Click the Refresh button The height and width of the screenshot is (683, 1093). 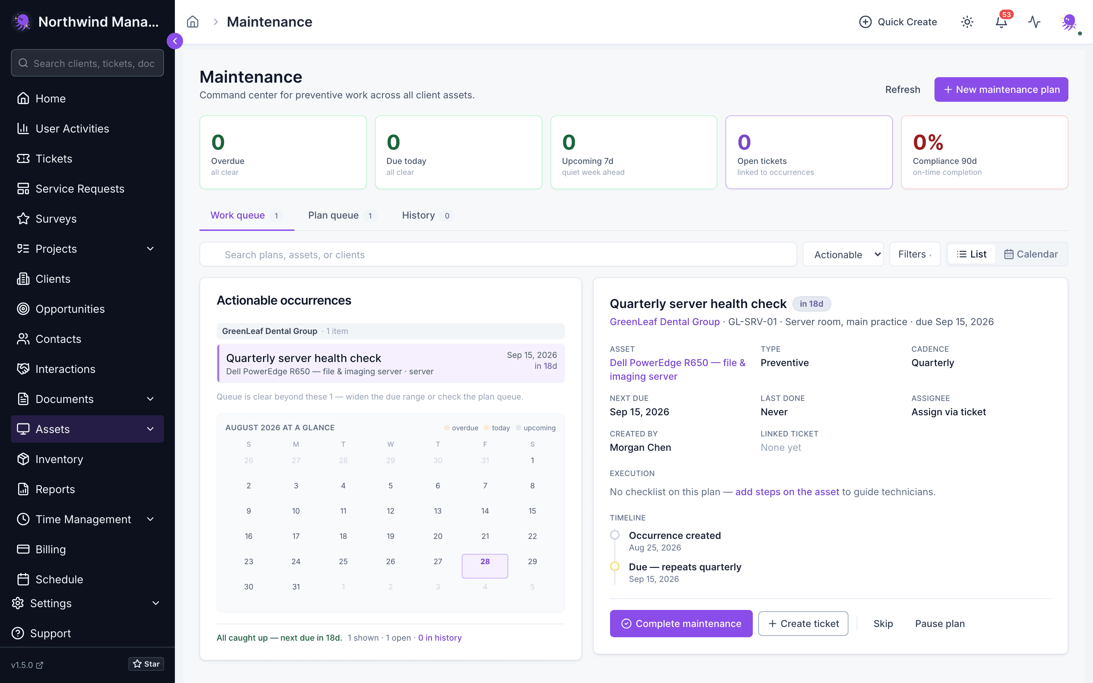click(902, 89)
